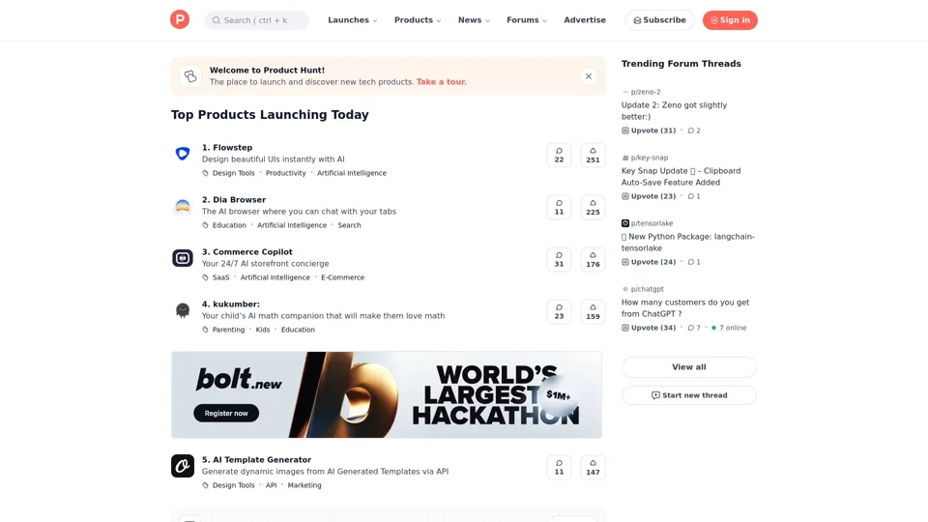
Task: Open the 4. kukumber: title
Action: coord(231,304)
